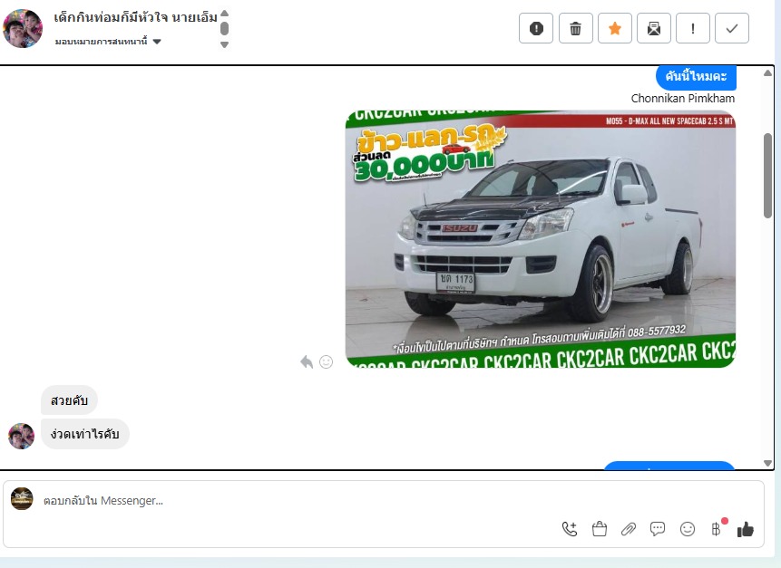Open saved replies speech bubble icon
The image size is (781, 568).
(x=658, y=529)
